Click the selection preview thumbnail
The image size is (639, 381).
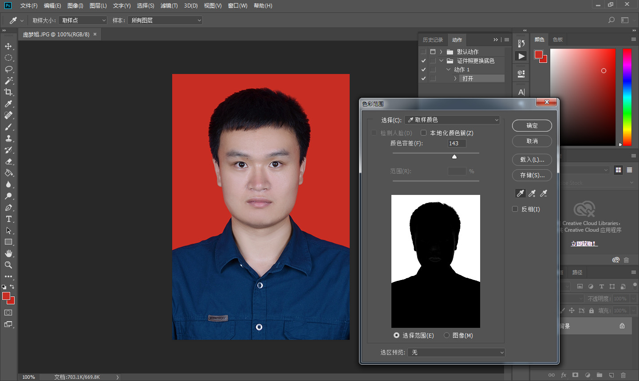coord(436,261)
